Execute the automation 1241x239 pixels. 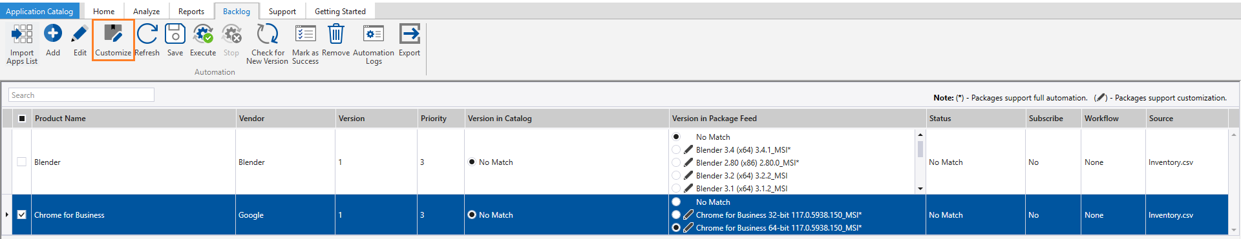[203, 33]
